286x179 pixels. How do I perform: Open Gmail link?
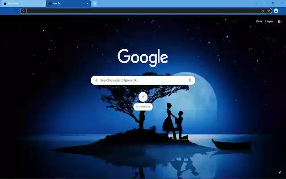click(x=259, y=21)
